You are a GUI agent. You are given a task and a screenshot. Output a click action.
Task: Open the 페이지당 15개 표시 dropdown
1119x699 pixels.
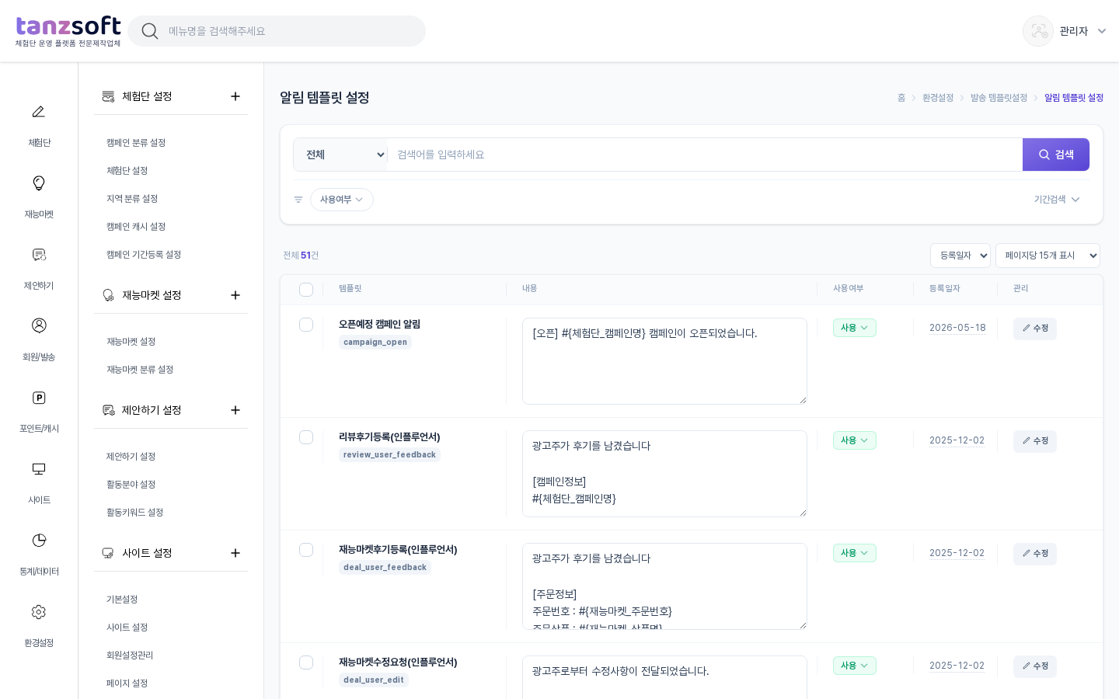click(x=1048, y=256)
